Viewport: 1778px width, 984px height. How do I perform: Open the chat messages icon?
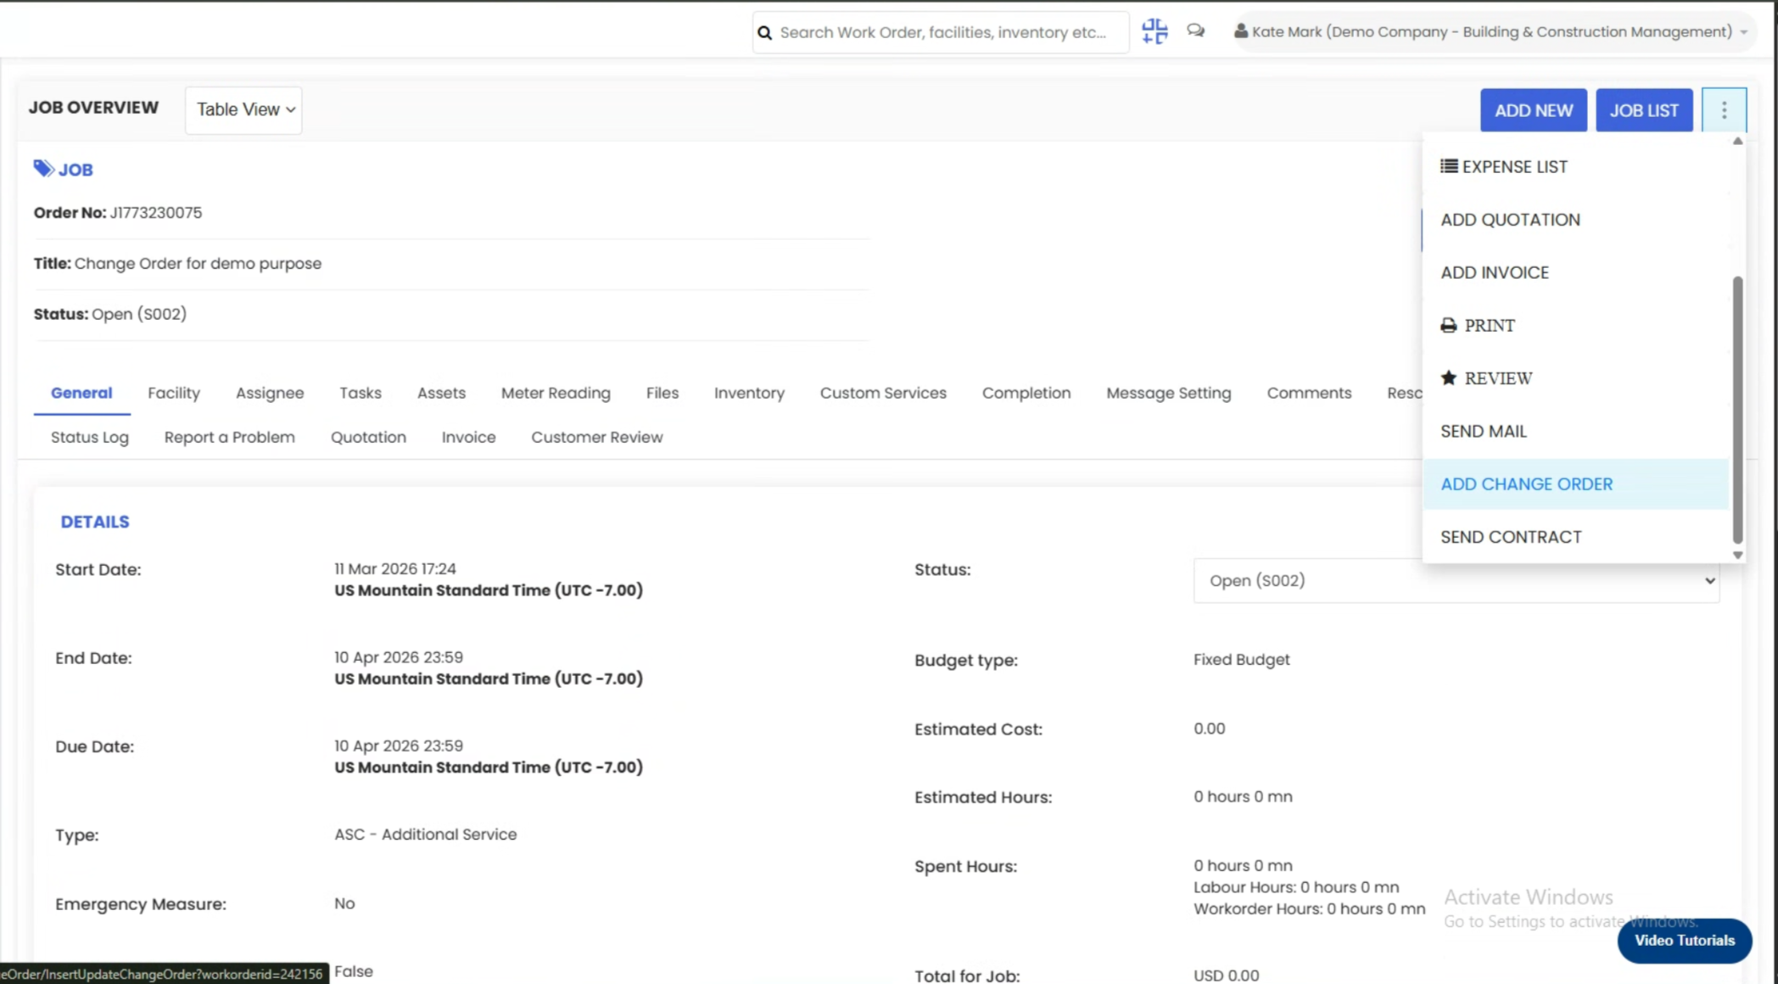[x=1195, y=31]
